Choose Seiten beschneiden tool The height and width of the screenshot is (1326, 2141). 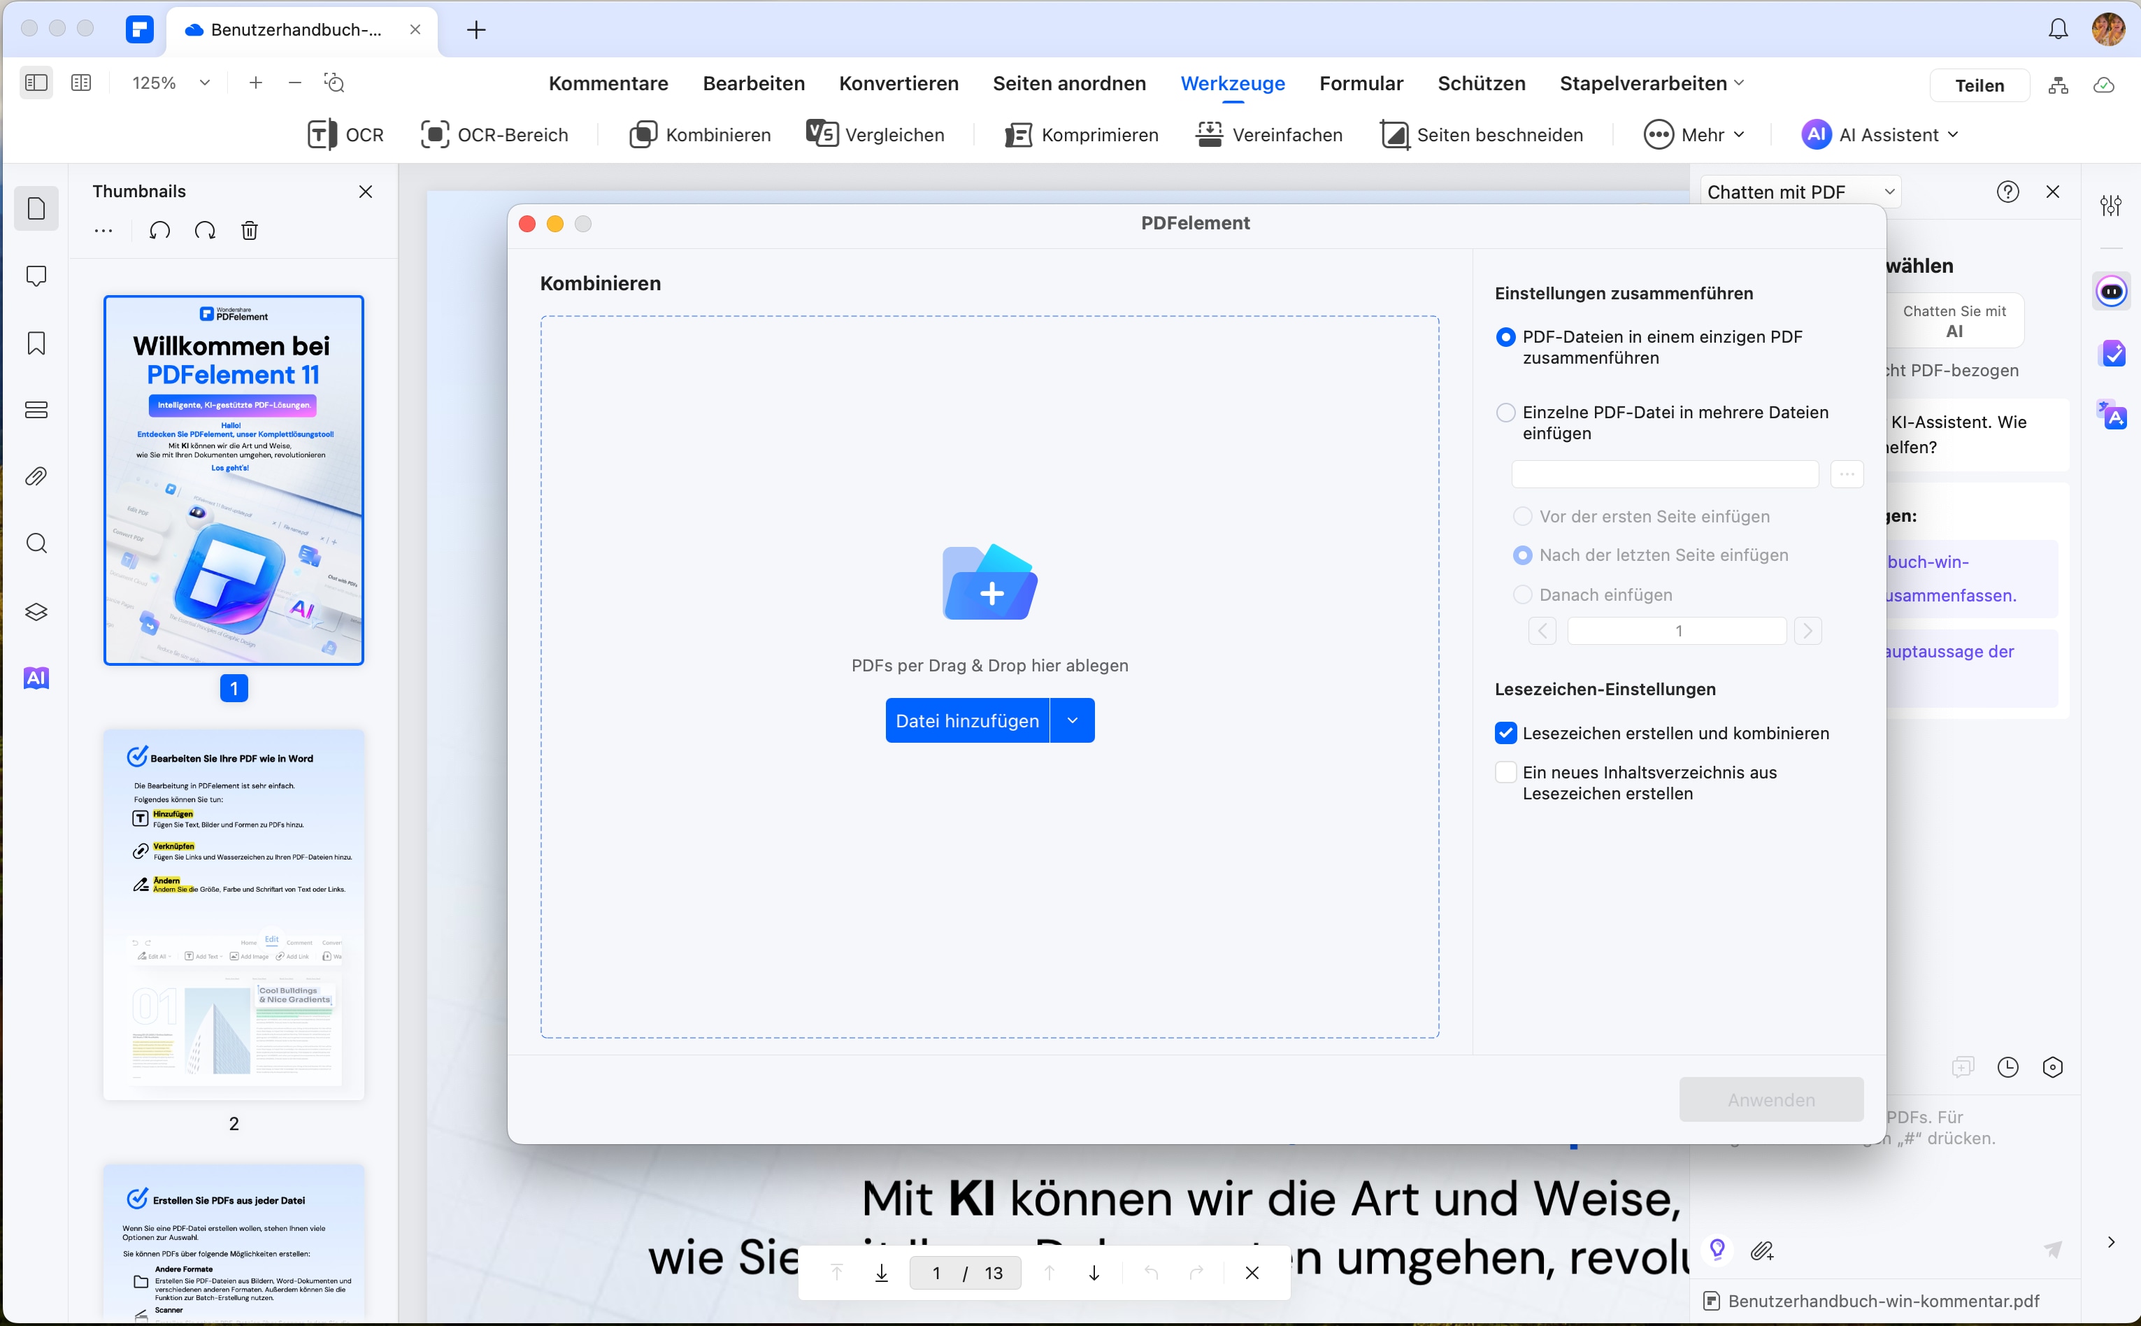[1481, 134]
